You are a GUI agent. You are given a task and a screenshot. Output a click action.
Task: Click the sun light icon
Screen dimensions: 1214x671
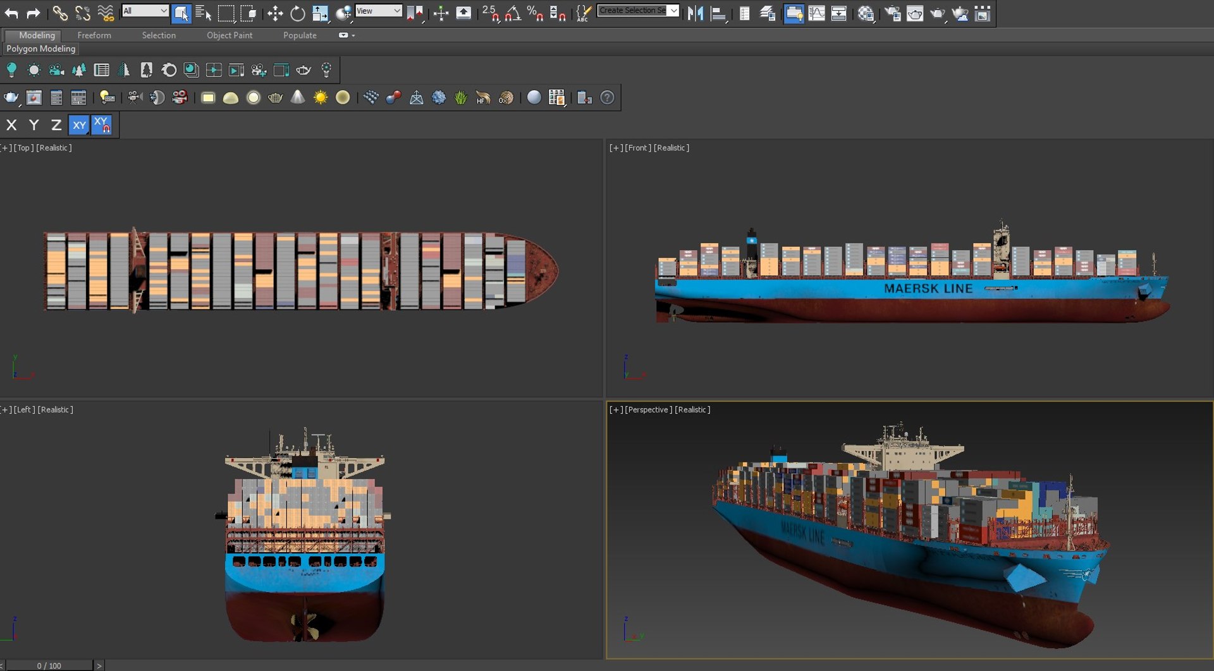click(x=34, y=70)
